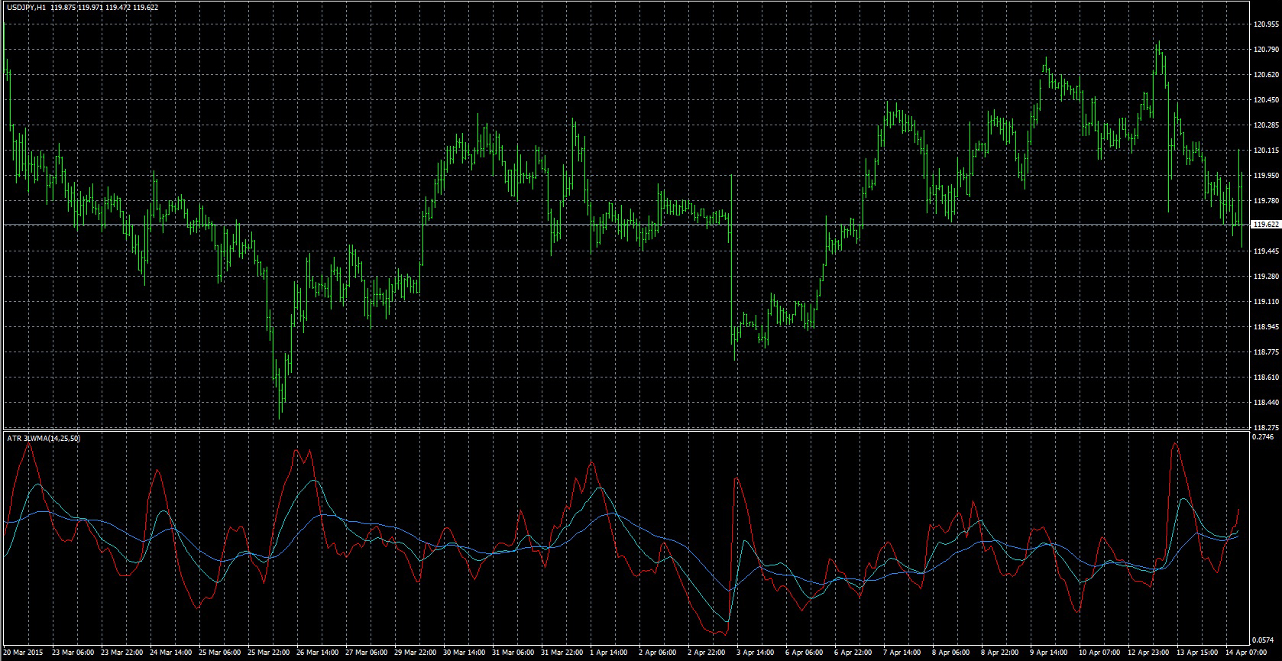The width and height of the screenshot is (1282, 661).
Task: Click the current price tag 119.622
Action: [x=1266, y=225]
